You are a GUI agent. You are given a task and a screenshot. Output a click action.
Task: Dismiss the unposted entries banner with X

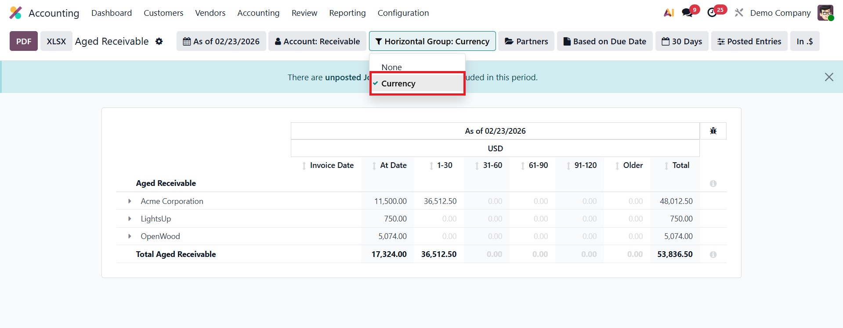(x=829, y=77)
